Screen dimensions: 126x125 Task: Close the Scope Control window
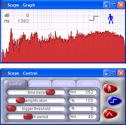(x=121, y=73)
